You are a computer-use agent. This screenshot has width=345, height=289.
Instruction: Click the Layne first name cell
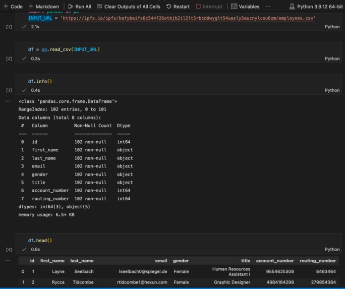(x=58, y=272)
